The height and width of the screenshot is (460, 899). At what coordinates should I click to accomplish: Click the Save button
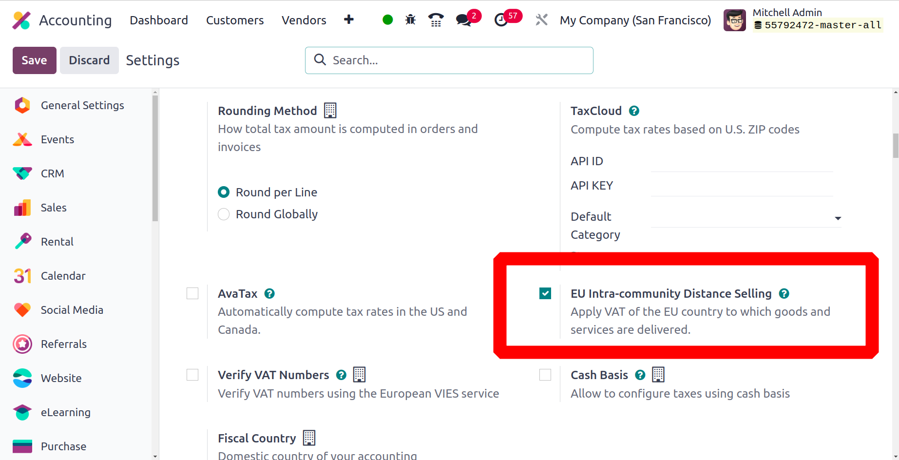[35, 60]
